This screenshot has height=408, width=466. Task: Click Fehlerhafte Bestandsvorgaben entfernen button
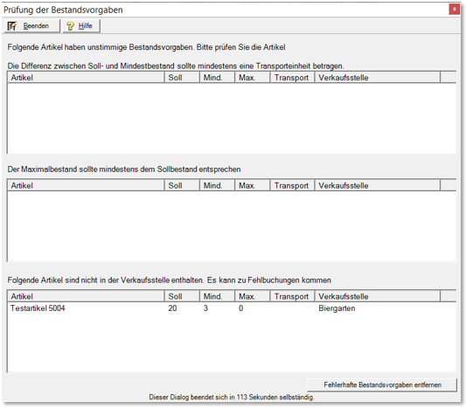pyautogui.click(x=382, y=384)
